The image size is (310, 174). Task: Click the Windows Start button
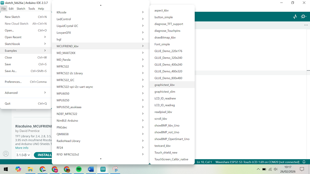click(x=6, y=169)
